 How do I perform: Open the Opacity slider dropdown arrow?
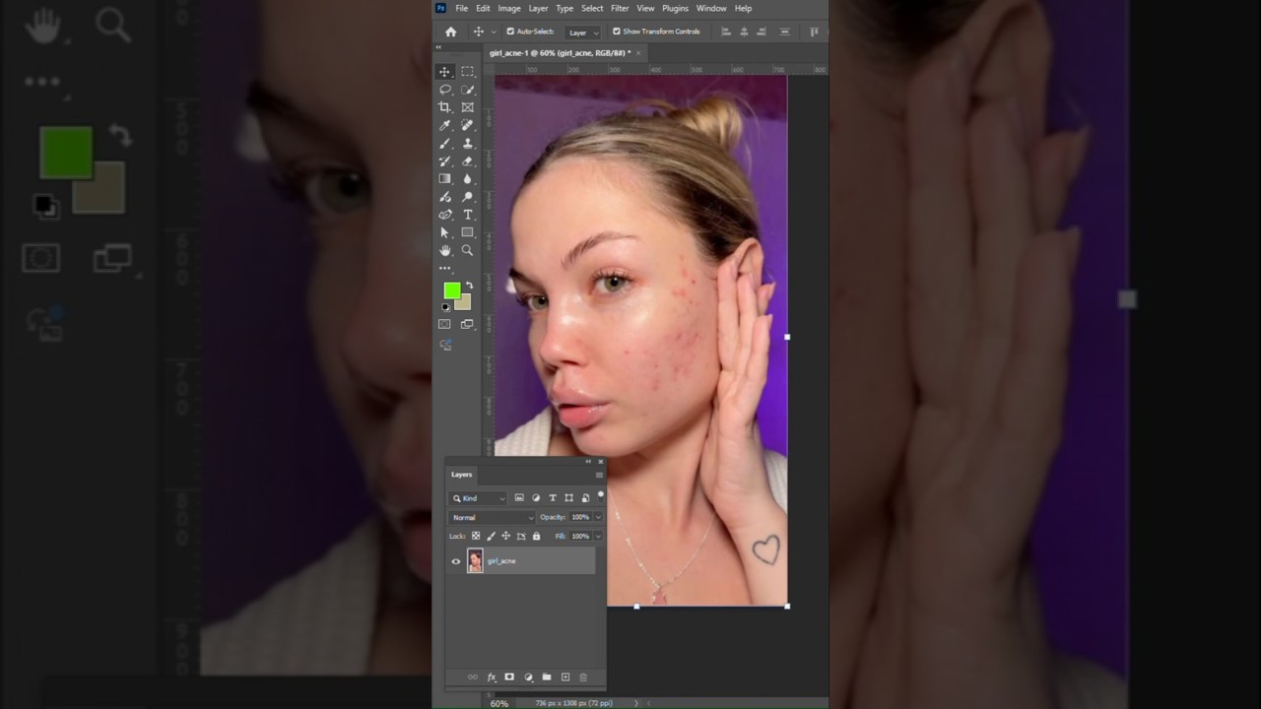point(597,517)
